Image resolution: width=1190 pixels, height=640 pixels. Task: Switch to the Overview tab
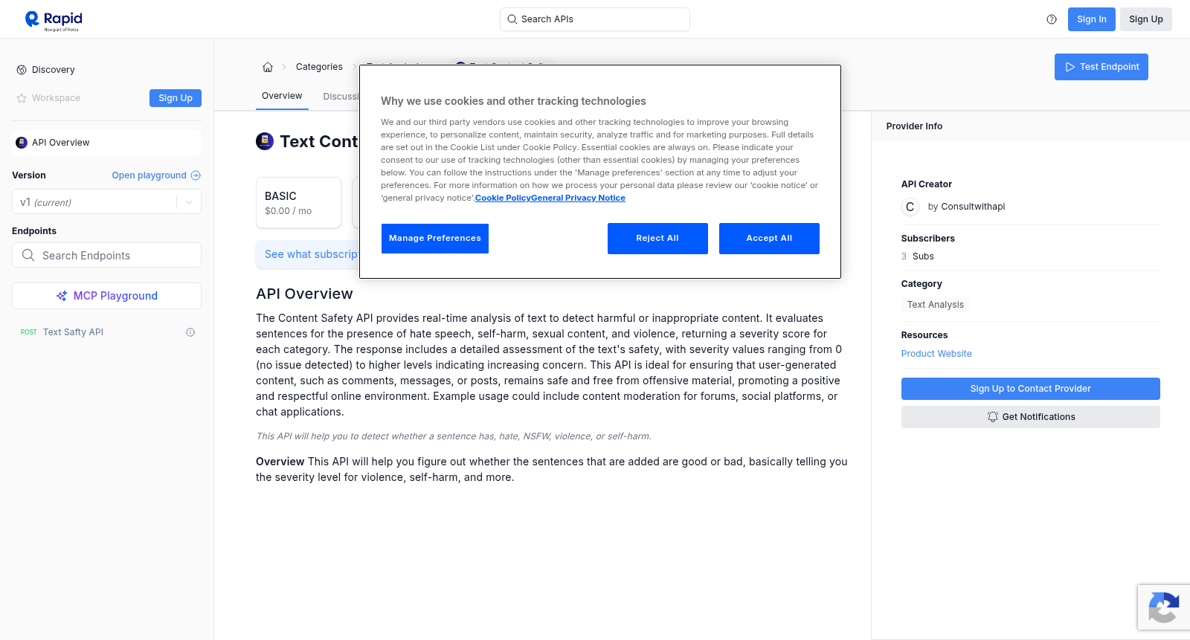(282, 96)
